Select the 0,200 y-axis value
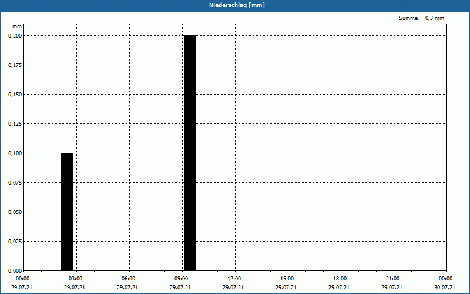Viewport: 470px width, 294px height. 15,36
